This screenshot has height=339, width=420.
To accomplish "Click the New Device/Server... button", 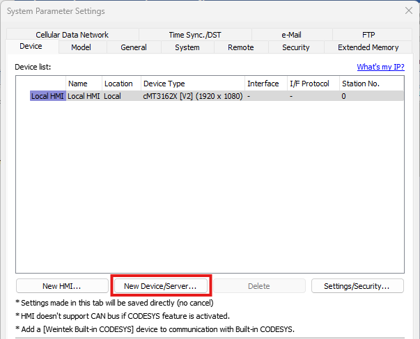I will pos(160,286).
